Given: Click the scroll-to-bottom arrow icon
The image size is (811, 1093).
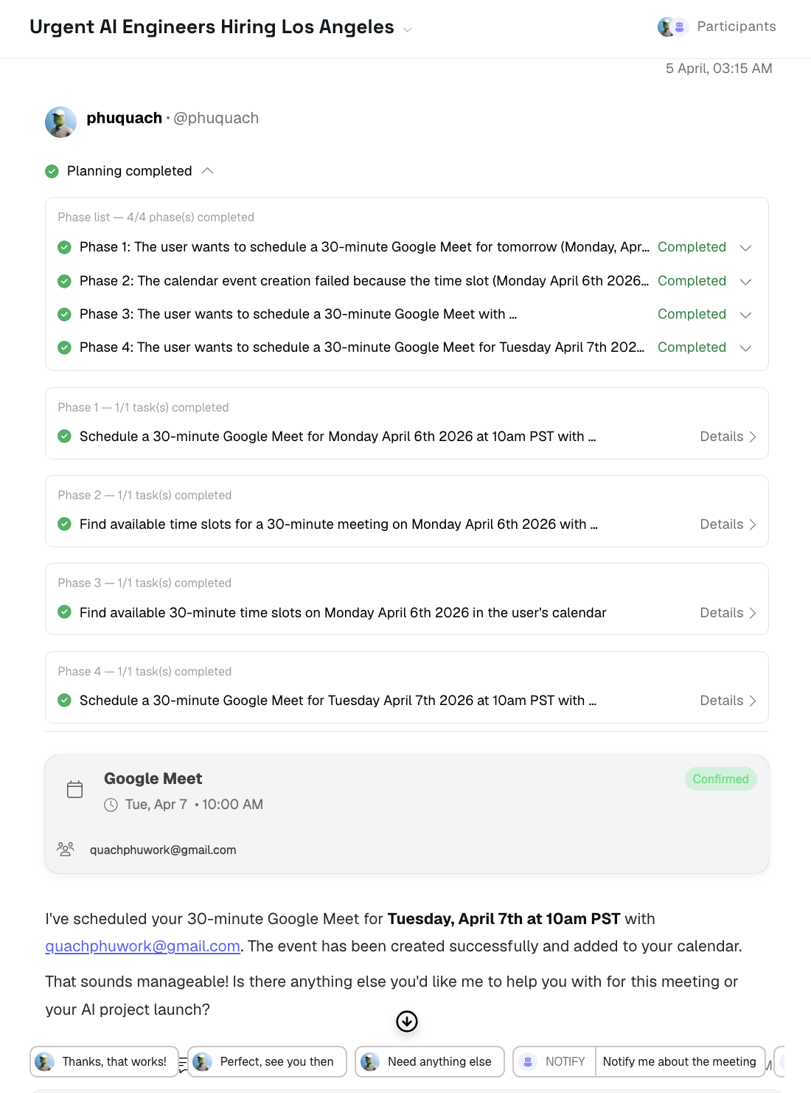Looking at the screenshot, I should click(x=407, y=1021).
